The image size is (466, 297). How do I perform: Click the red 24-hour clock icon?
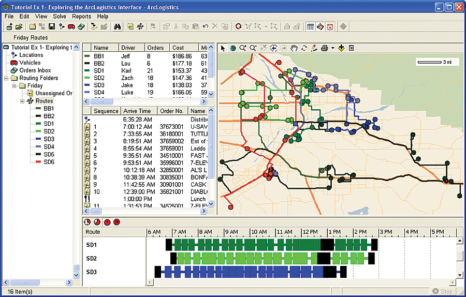(116, 222)
